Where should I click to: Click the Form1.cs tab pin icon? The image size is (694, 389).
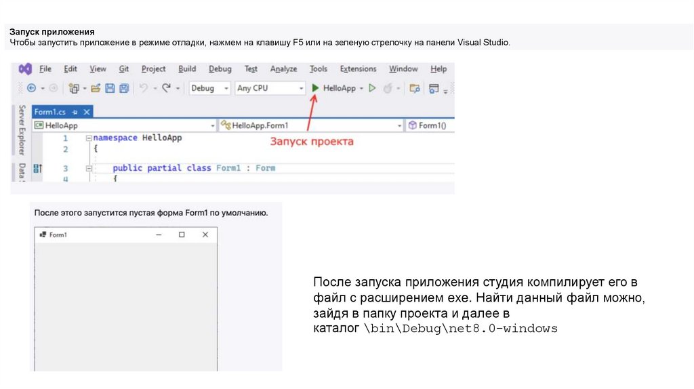click(75, 112)
